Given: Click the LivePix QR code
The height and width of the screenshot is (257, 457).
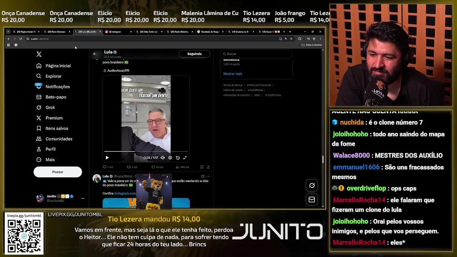Looking at the screenshot, I should click(24, 236).
